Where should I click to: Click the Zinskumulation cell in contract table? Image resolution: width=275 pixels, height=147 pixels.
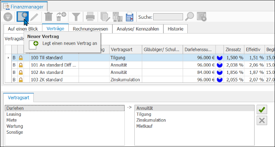126,80
